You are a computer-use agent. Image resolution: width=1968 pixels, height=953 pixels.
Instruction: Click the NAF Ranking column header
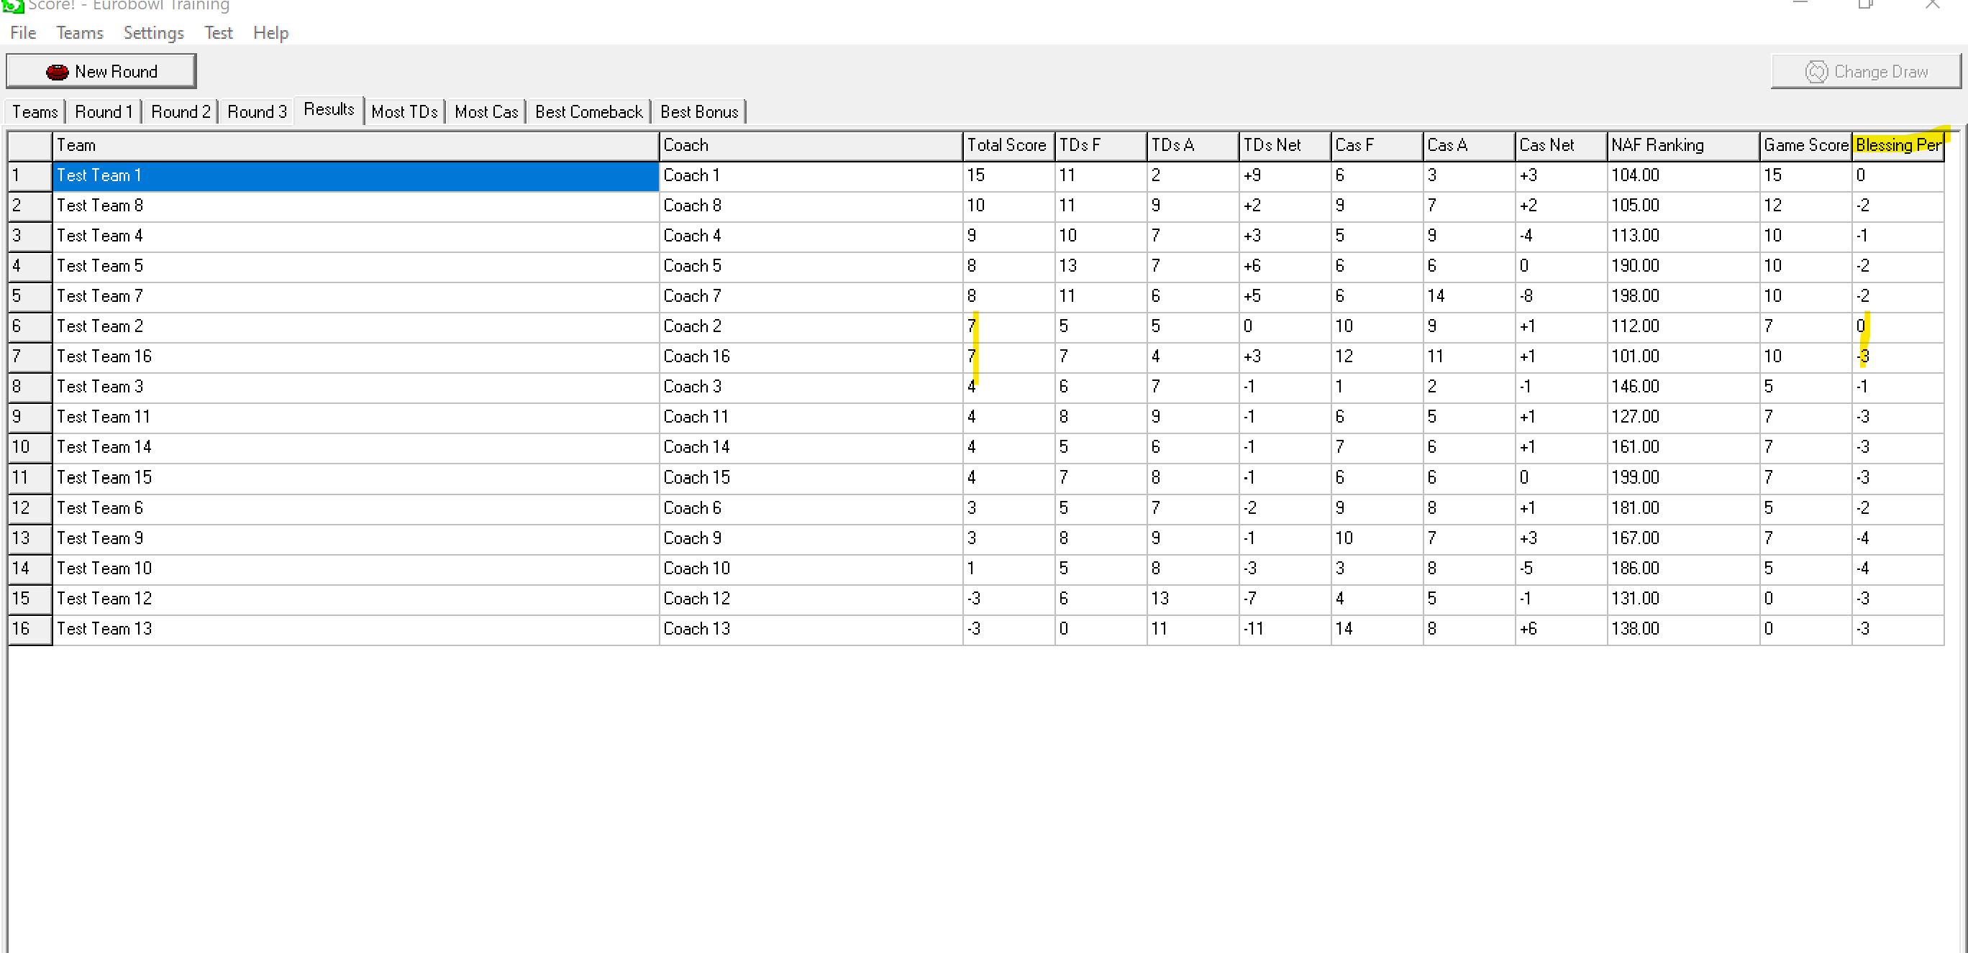coord(1682,145)
